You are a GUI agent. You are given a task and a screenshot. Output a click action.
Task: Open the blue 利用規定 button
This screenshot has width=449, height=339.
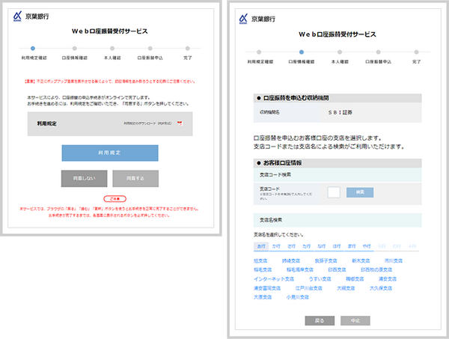pos(110,153)
